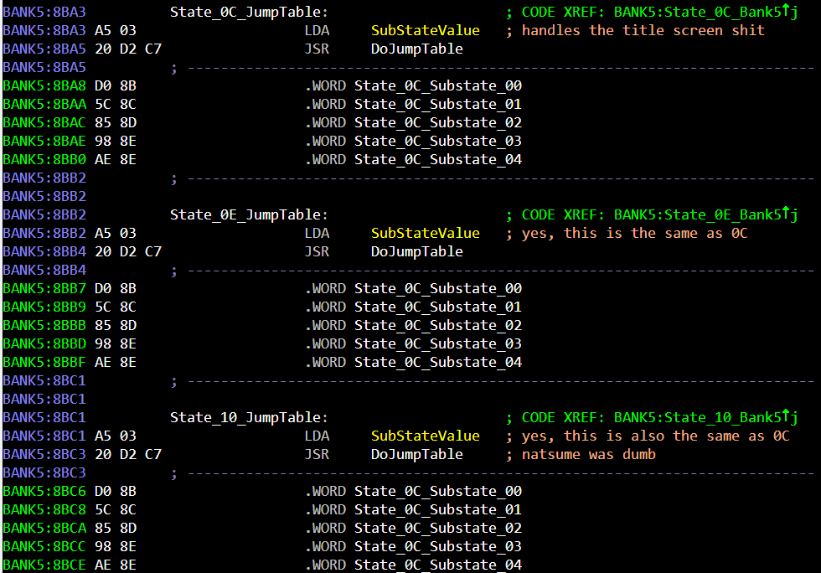Follow the State_0C_Bank5 code xref
The width and height of the screenshot is (821, 573).
[700, 12]
